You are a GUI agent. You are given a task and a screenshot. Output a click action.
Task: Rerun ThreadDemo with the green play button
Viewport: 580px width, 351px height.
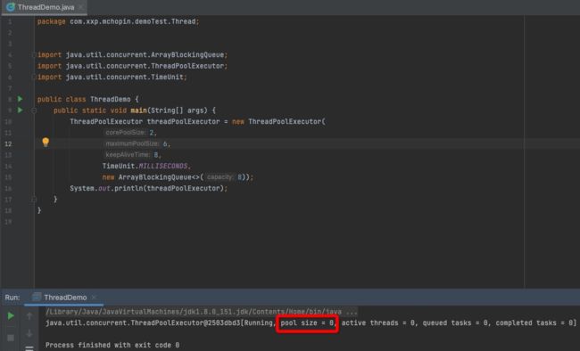point(11,316)
